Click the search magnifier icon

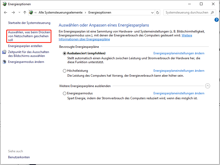(212, 12)
